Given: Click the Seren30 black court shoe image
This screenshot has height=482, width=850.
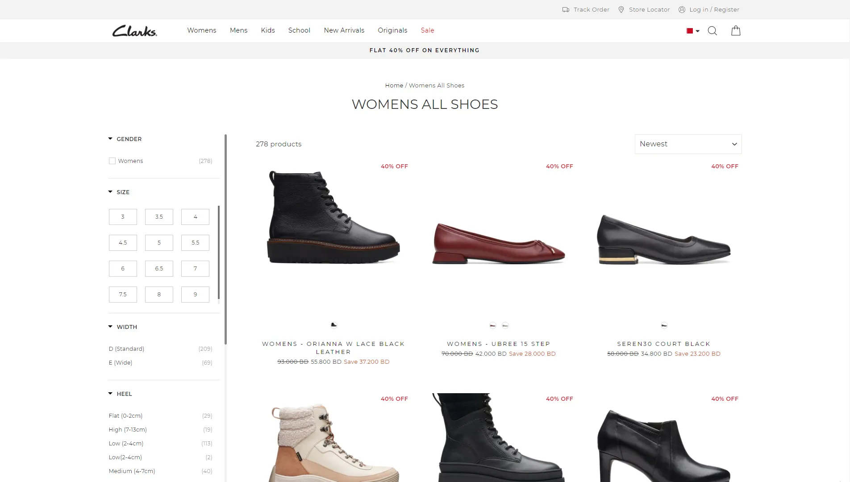Looking at the screenshot, I should (x=664, y=240).
